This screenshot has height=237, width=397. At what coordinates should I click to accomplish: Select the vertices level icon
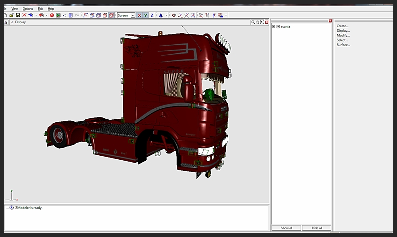[86, 15]
